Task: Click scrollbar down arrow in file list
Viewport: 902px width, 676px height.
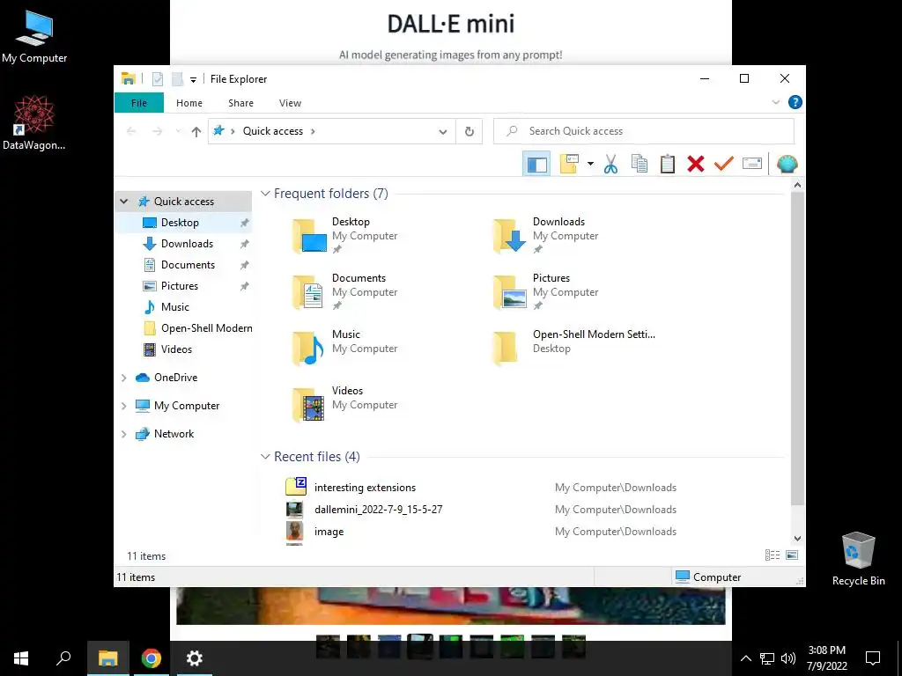Action: pos(797,540)
